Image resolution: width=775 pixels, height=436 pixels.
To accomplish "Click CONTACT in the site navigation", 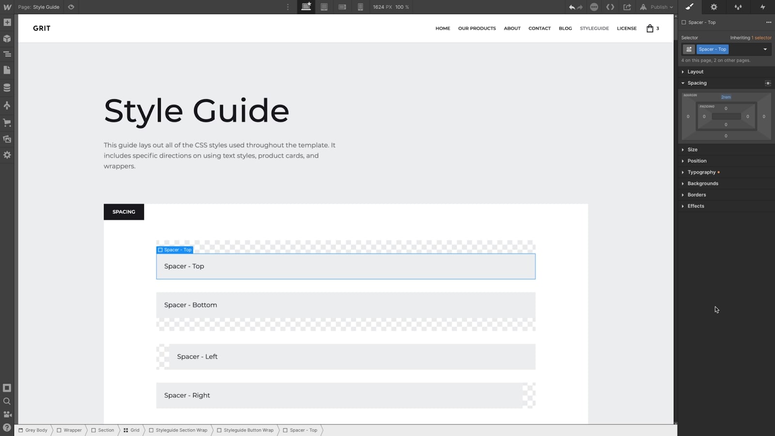I will click(x=540, y=29).
